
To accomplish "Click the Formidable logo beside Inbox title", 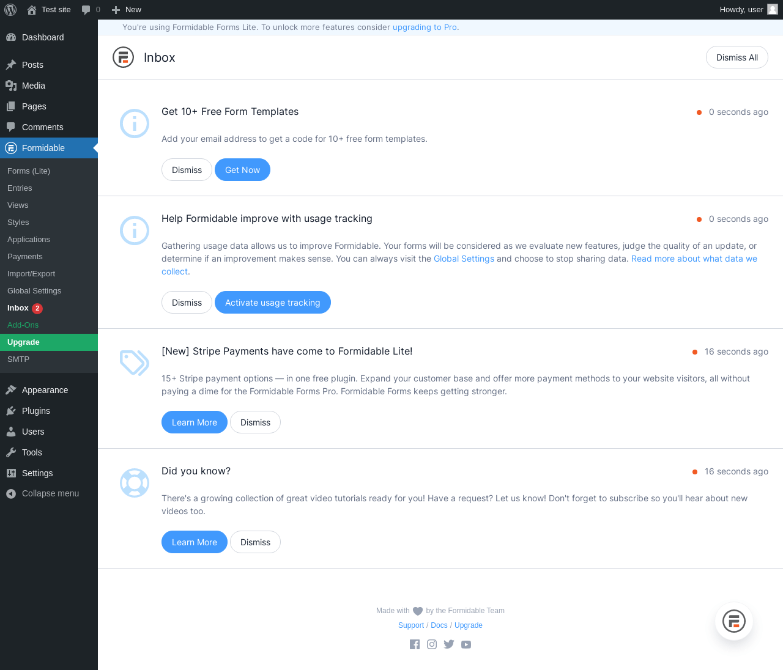I will (x=123, y=57).
